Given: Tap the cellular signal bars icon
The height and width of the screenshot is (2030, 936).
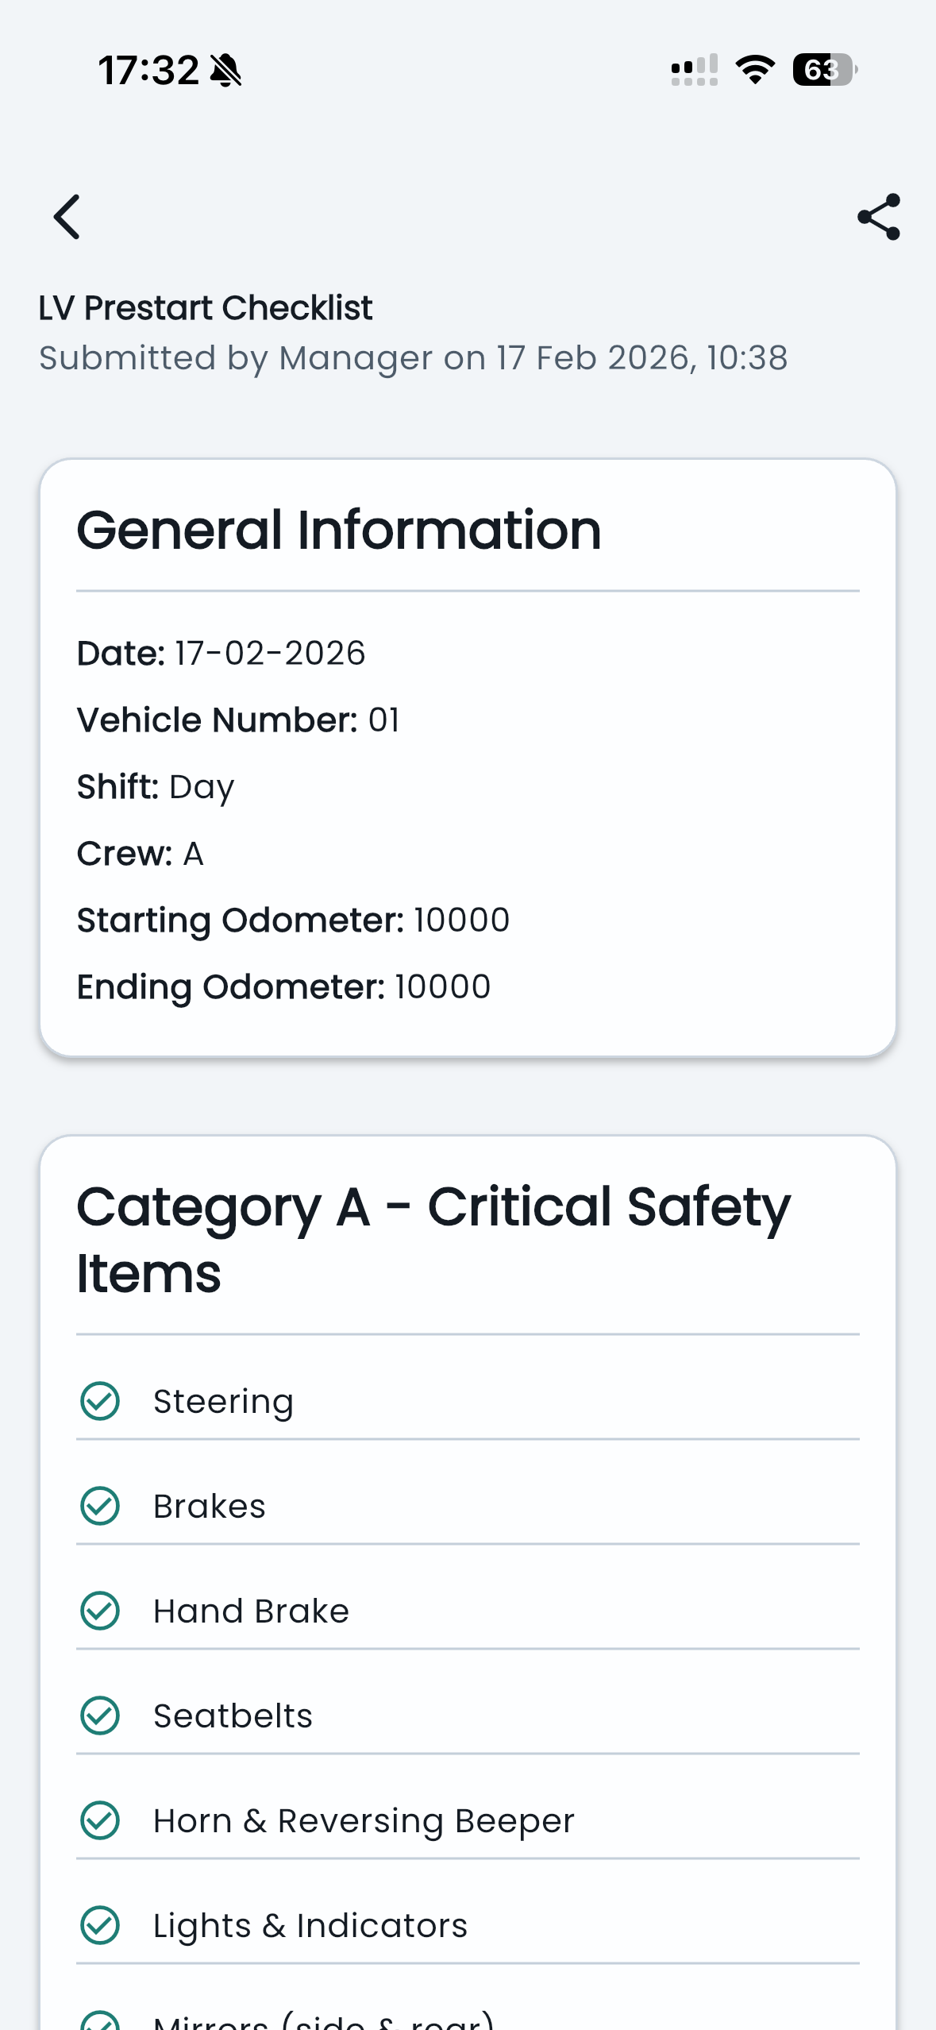Looking at the screenshot, I should tap(695, 70).
